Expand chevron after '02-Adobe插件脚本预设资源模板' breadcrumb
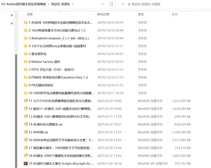 pyautogui.click(x=49, y=4)
